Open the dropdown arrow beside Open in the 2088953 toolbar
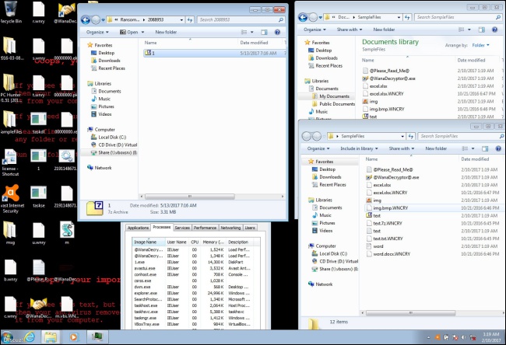506x345 pixels. point(142,32)
